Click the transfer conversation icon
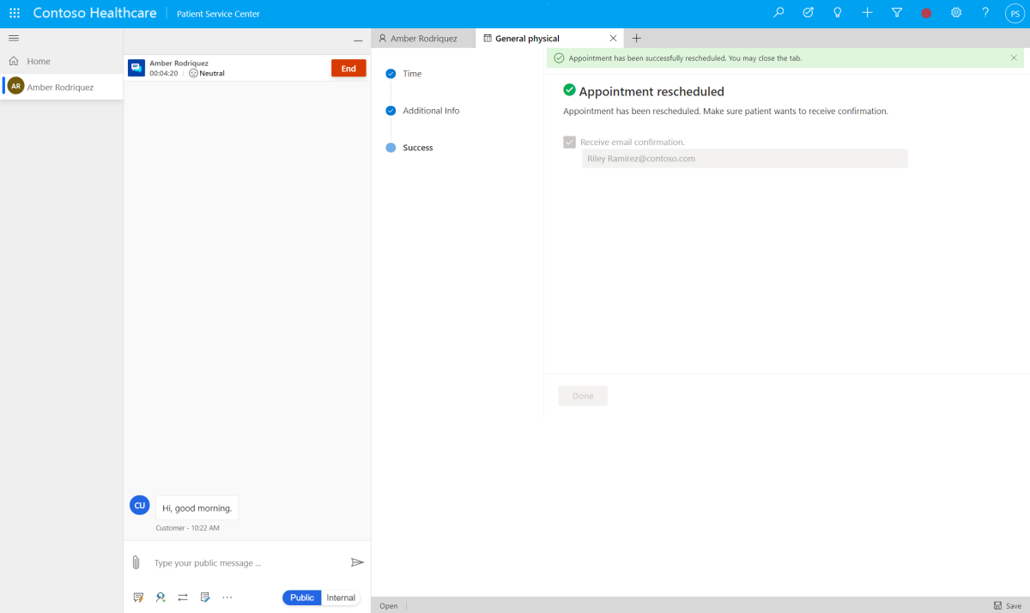The width and height of the screenshot is (1030, 613). [182, 597]
